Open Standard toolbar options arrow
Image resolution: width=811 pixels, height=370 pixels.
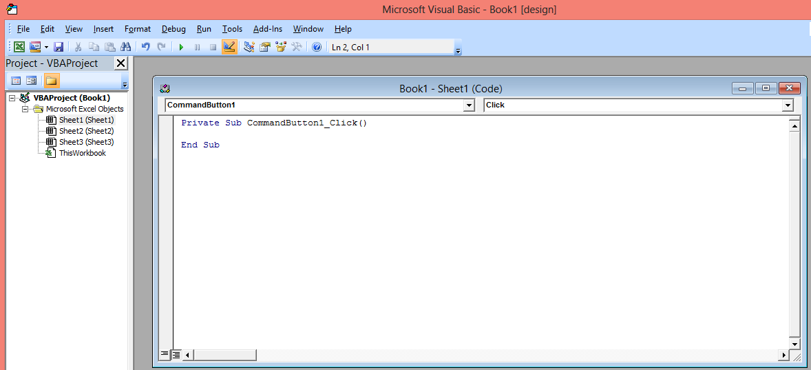[x=459, y=50]
